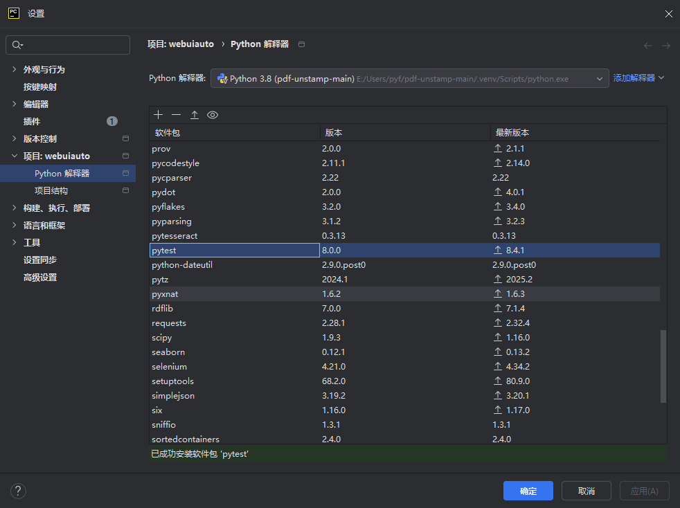Click the add package plus icon
This screenshot has width=680, height=508.
tap(159, 115)
